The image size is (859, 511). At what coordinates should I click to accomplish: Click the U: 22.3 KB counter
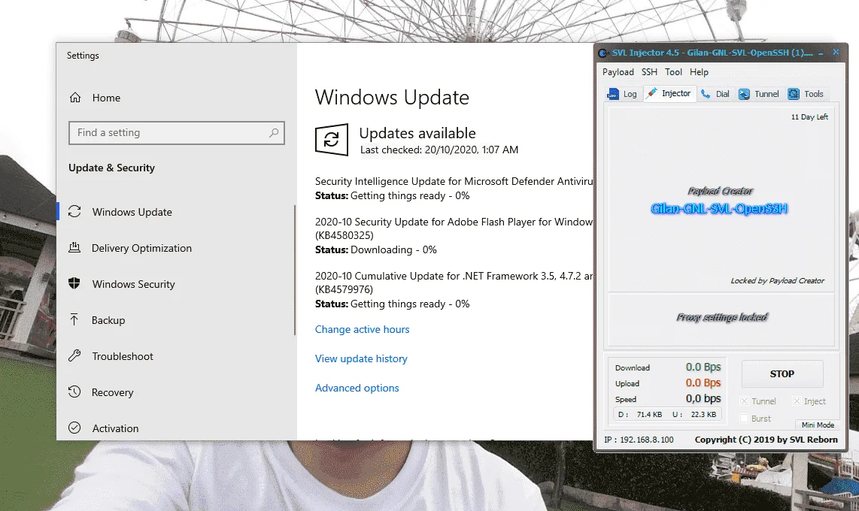coord(694,414)
